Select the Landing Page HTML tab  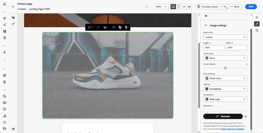39,9
